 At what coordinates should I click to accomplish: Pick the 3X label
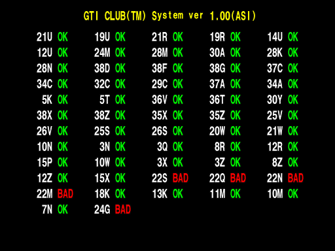(162, 162)
